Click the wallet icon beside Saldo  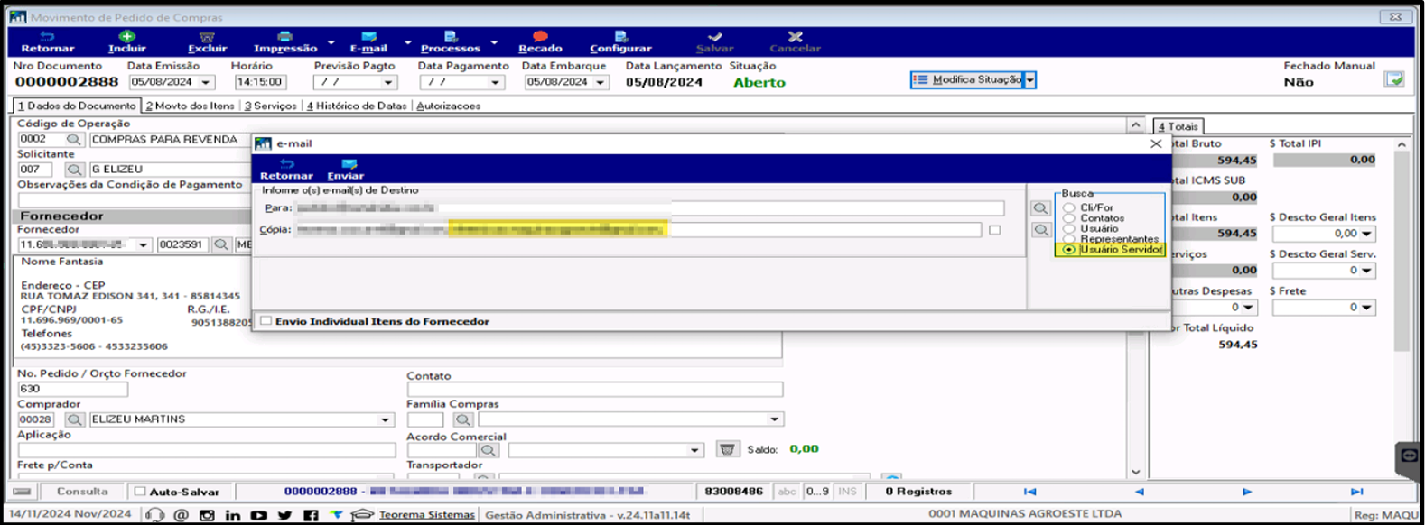point(727,449)
